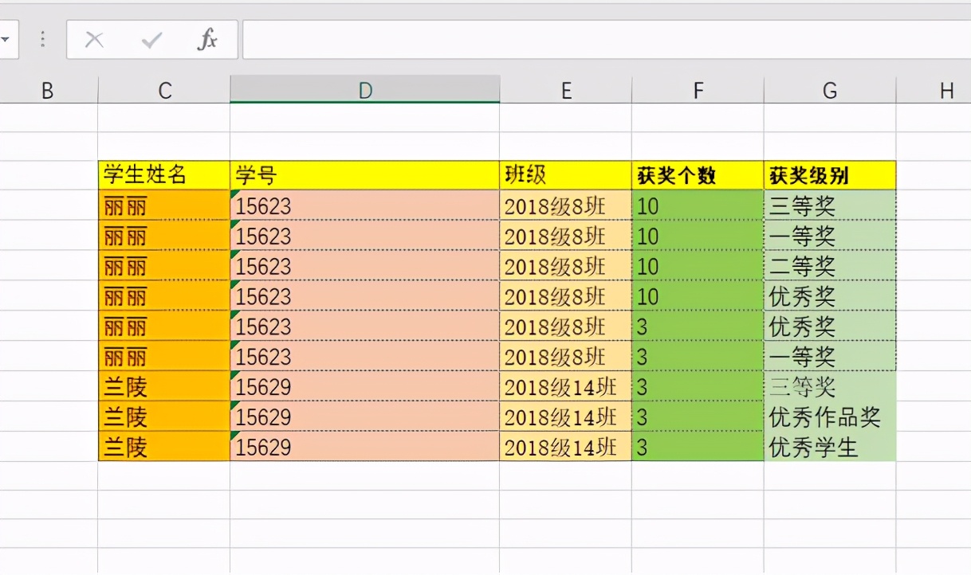The width and height of the screenshot is (971, 575).
Task: Select column E header
Action: click(x=566, y=90)
